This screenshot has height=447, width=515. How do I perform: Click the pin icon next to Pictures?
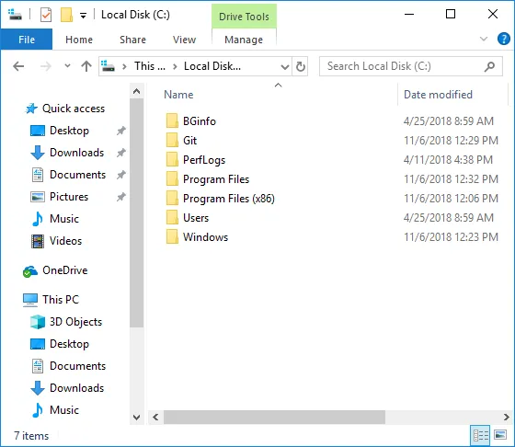121,197
